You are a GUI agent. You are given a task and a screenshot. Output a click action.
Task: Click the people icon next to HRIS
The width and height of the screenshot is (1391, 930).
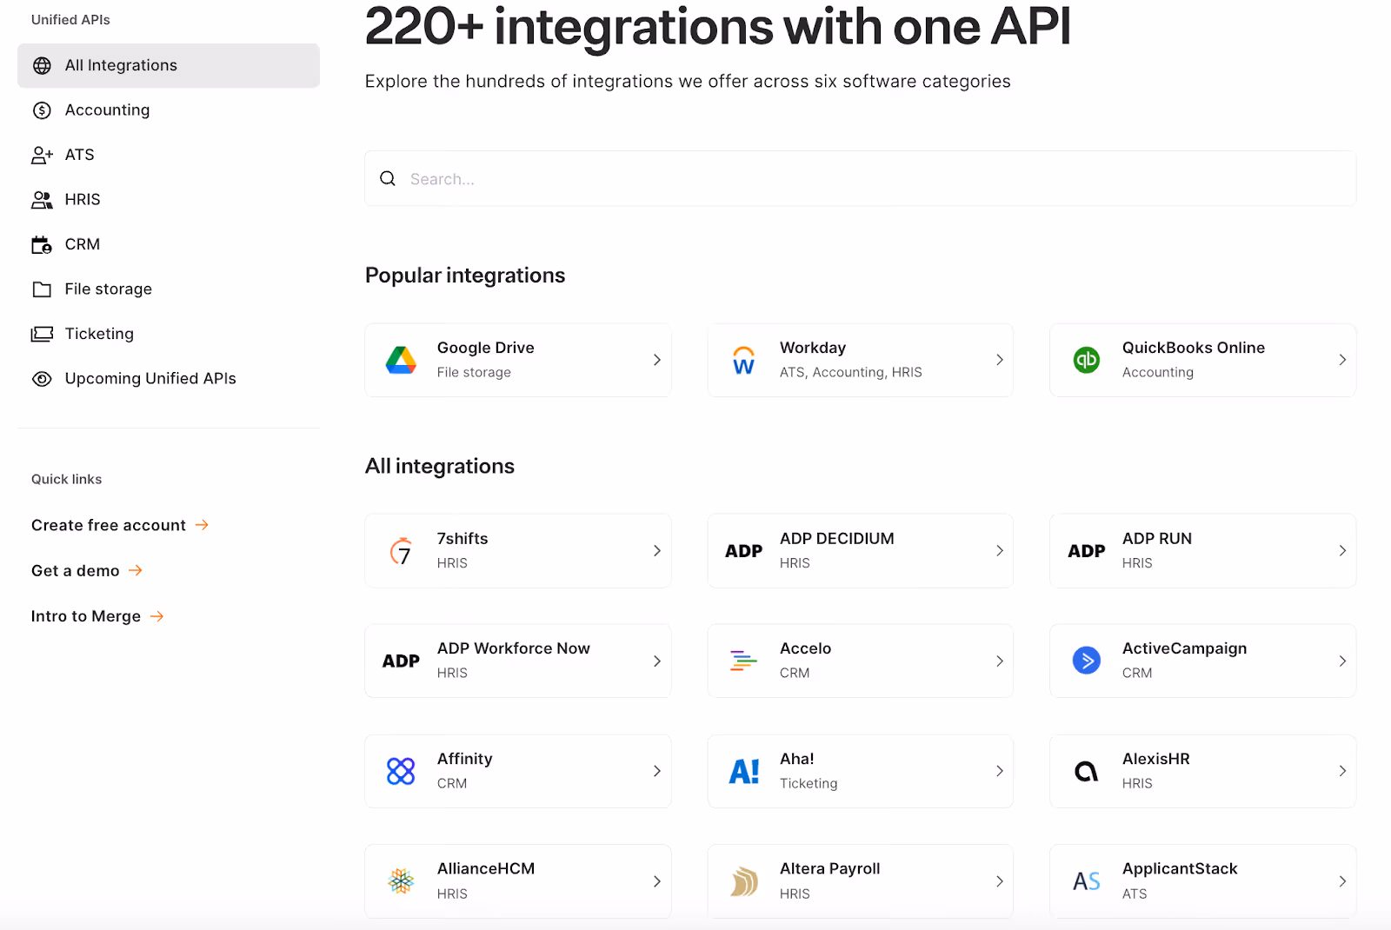42,200
